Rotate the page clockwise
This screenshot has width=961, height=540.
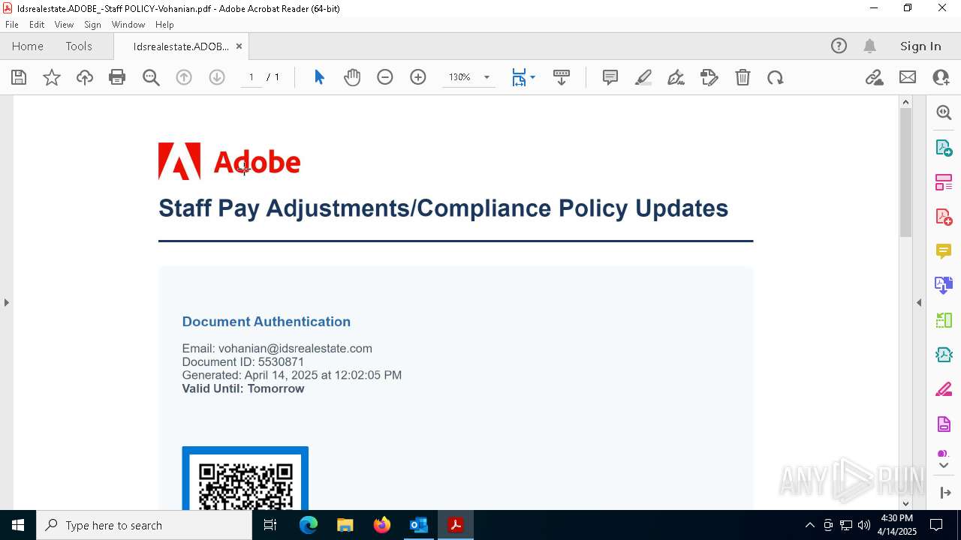[776, 77]
